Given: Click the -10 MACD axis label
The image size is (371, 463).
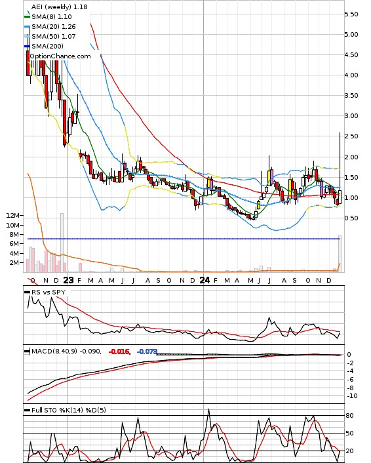Looking at the screenshot, I should click(x=351, y=396).
